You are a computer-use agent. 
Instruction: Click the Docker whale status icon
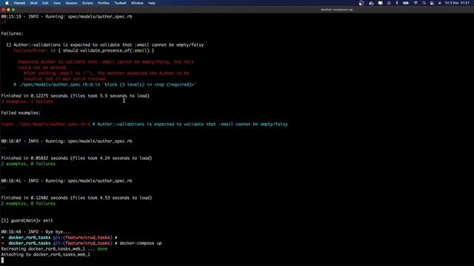click(x=371, y=3)
